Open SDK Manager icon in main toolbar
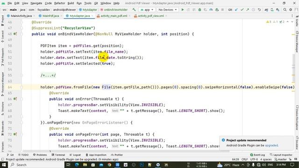 [x=278, y=9]
